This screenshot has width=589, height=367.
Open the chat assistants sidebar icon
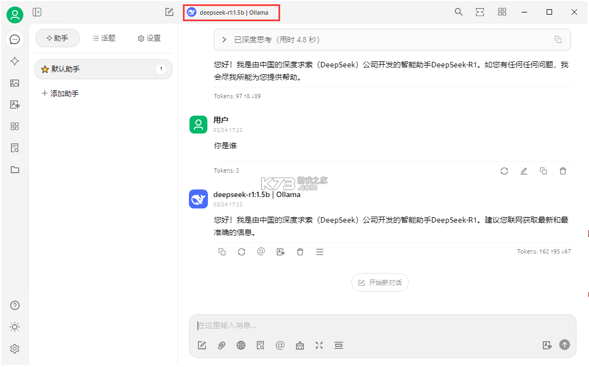15,40
